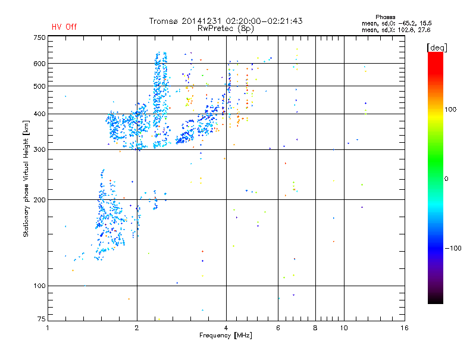Click the phase colorbar gradient
476x357 pixels.
click(x=436, y=177)
